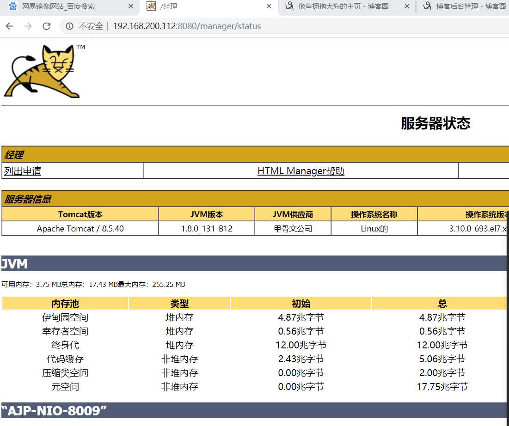Viewport: 509px width, 426px height.
Task: Reload the page with the refresh icon
Action: (46, 26)
